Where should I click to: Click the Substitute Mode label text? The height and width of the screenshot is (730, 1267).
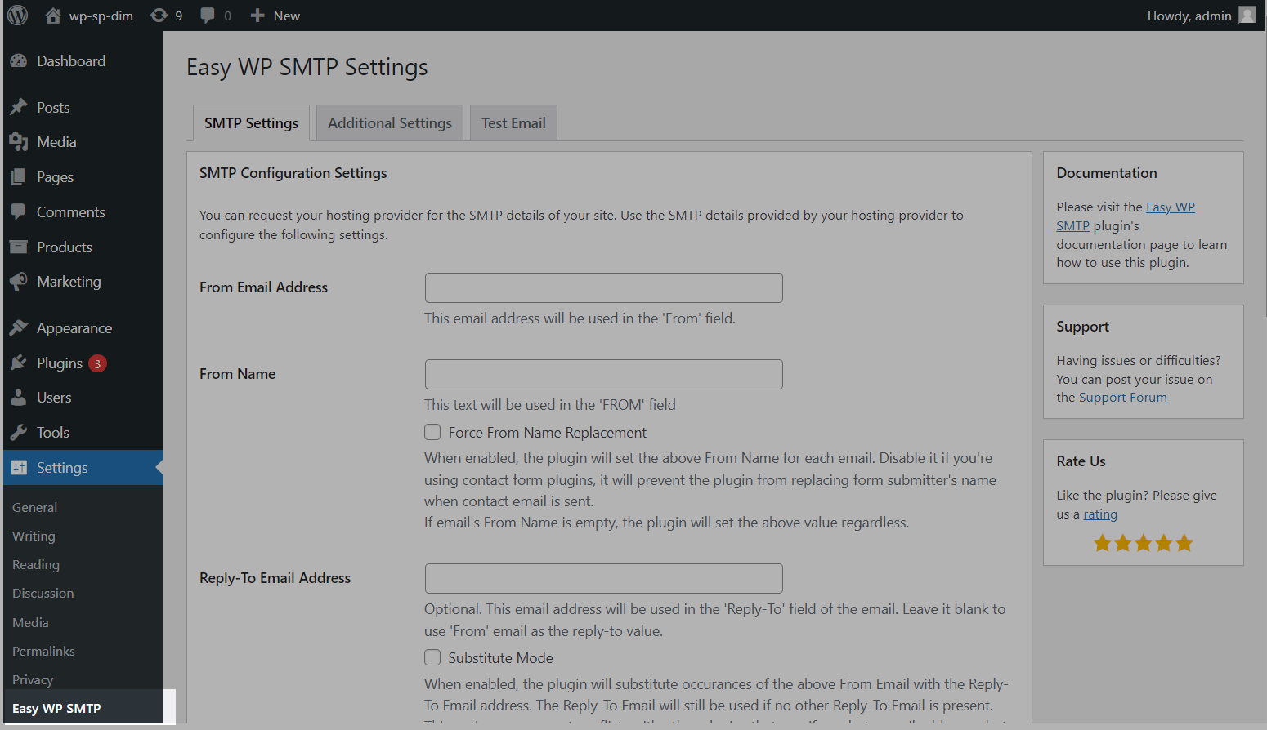tap(500, 658)
